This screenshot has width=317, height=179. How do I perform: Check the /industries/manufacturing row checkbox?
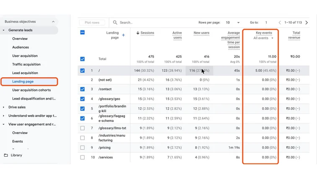(x=83, y=138)
